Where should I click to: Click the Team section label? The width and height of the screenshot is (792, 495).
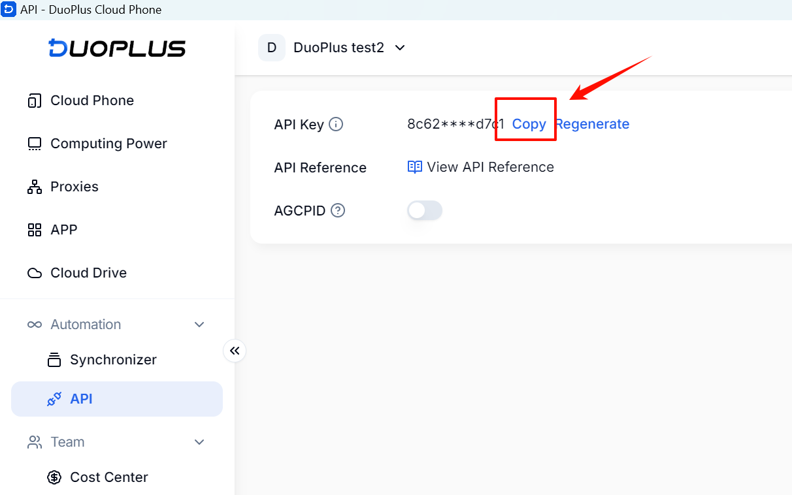(x=68, y=442)
